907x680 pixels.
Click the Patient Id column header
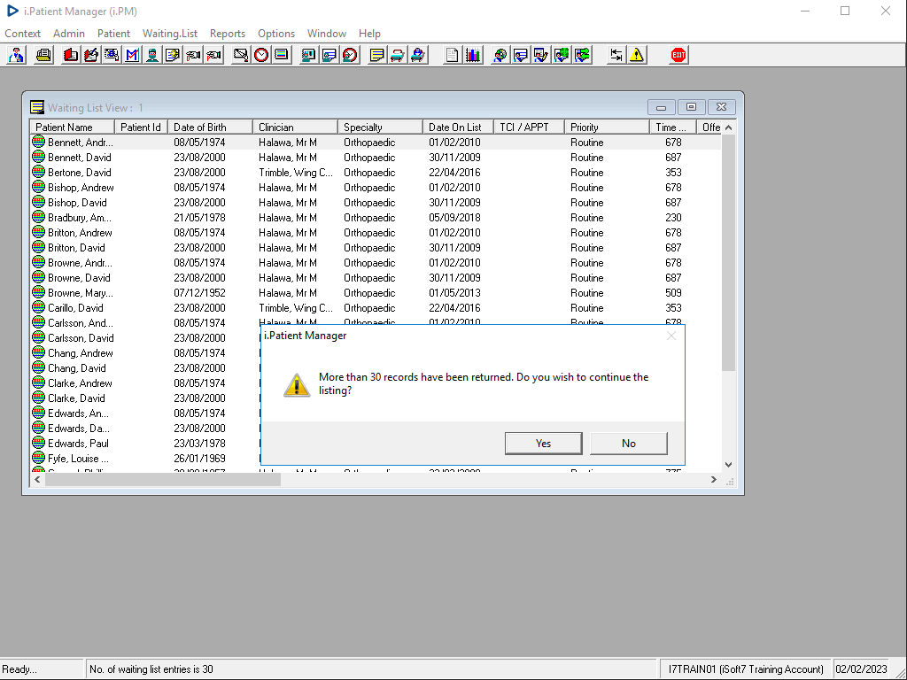click(x=141, y=127)
